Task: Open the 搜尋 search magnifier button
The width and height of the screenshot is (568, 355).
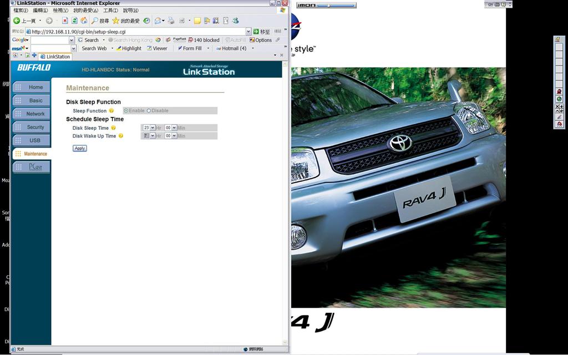Action: click(x=100, y=21)
